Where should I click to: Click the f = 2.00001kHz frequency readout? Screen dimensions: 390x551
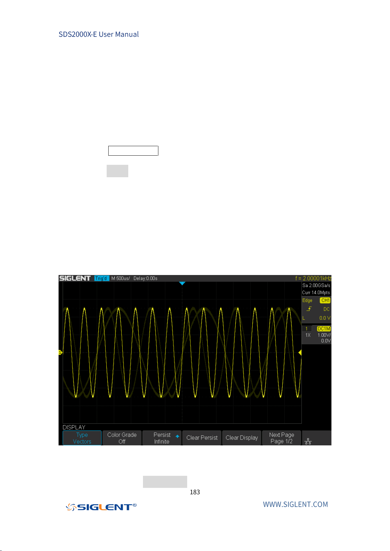(x=313, y=278)
